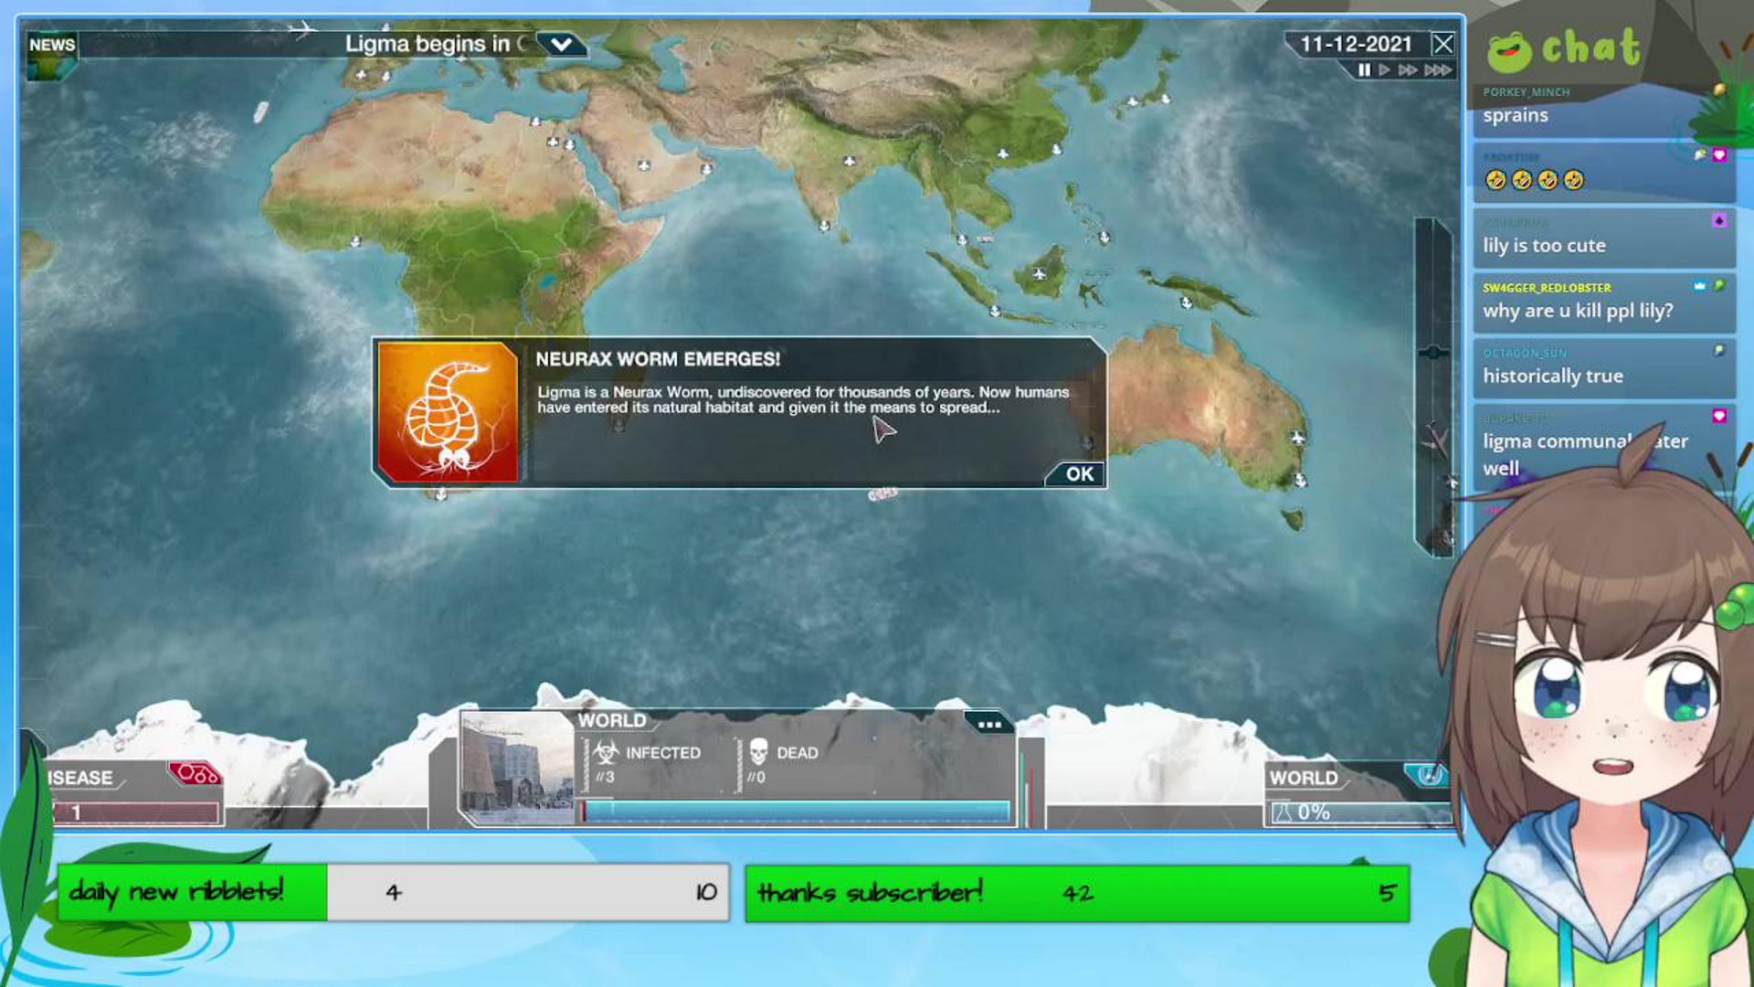The image size is (1754, 987).
Task: Click the airplane icon over Sumatra
Action: click(x=1039, y=273)
